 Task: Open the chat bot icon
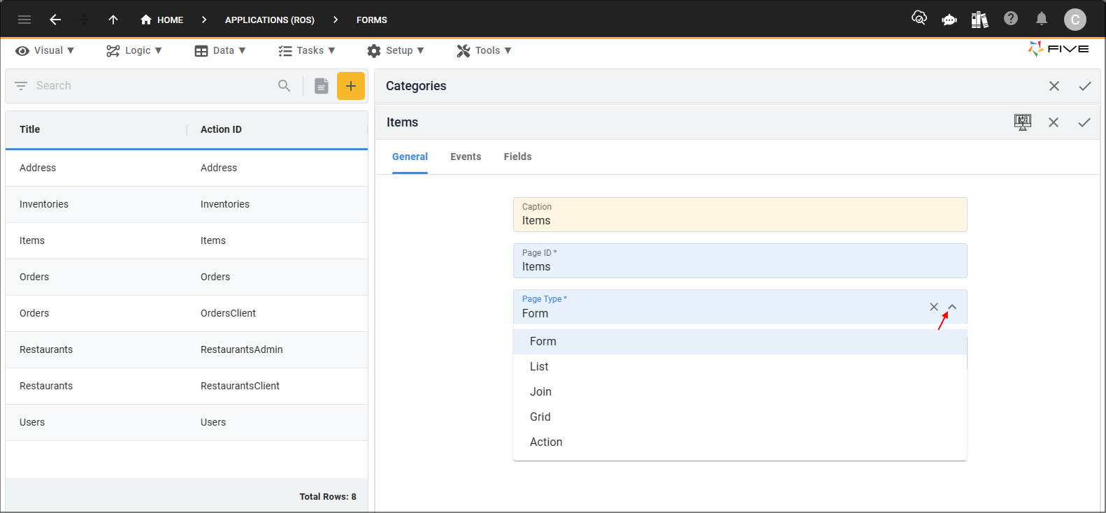tap(949, 20)
